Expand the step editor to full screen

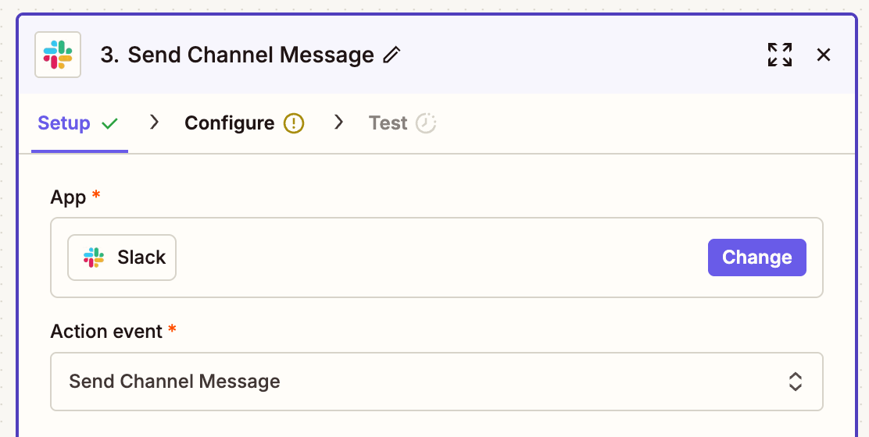tap(779, 55)
